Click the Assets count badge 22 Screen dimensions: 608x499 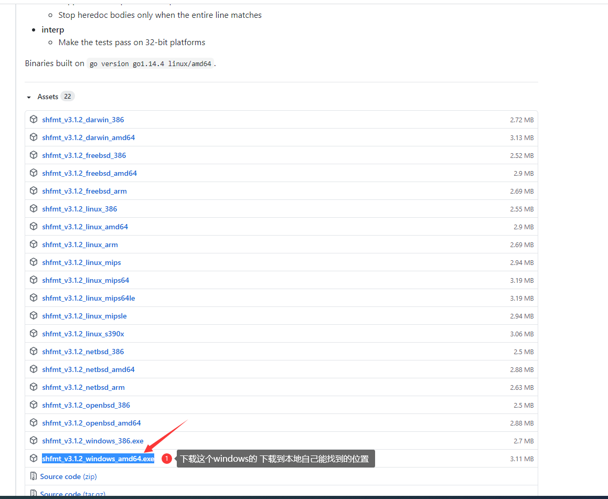pos(68,96)
